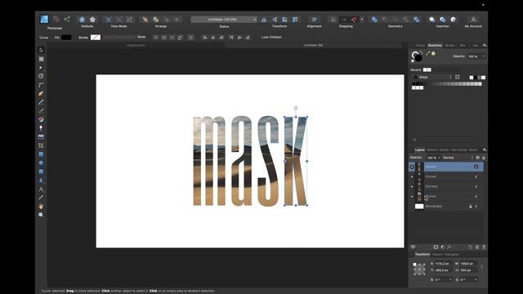Switch to the History tab
This screenshot has width=523, height=294.
(437, 254)
